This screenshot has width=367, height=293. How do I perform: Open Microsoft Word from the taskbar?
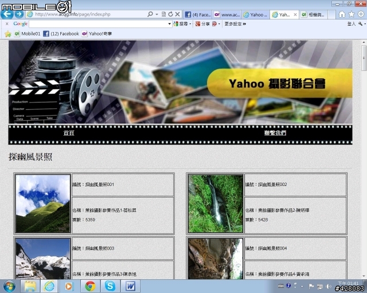coord(130,286)
